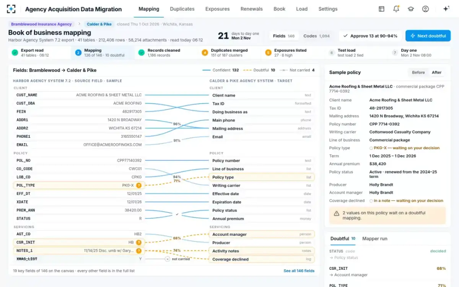459x287 pixels.
Task: Select the Policy type target field
Action: point(262,177)
